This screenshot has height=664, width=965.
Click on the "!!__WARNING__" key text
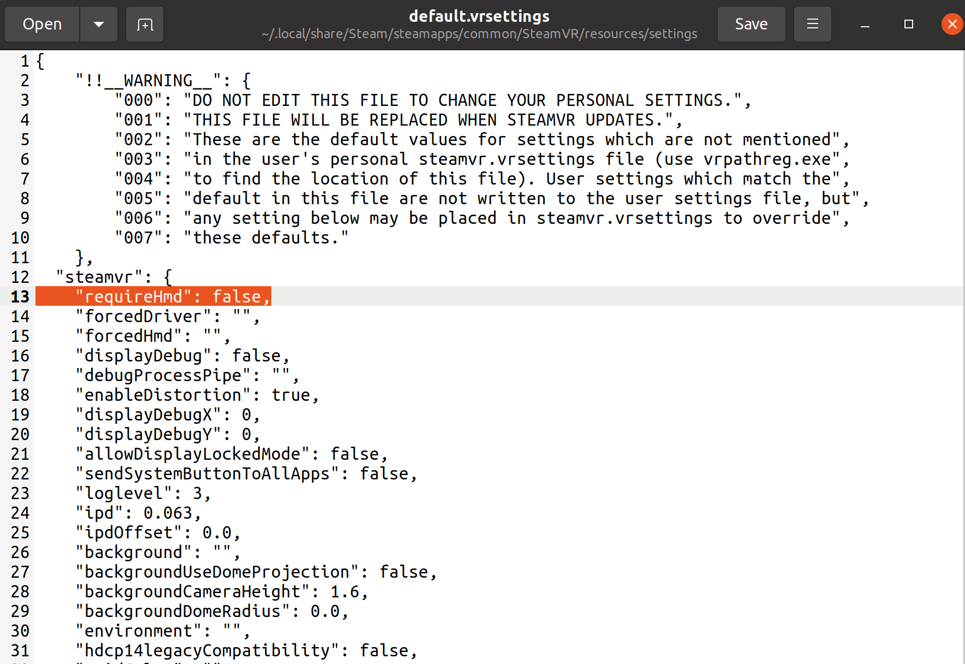coord(148,80)
